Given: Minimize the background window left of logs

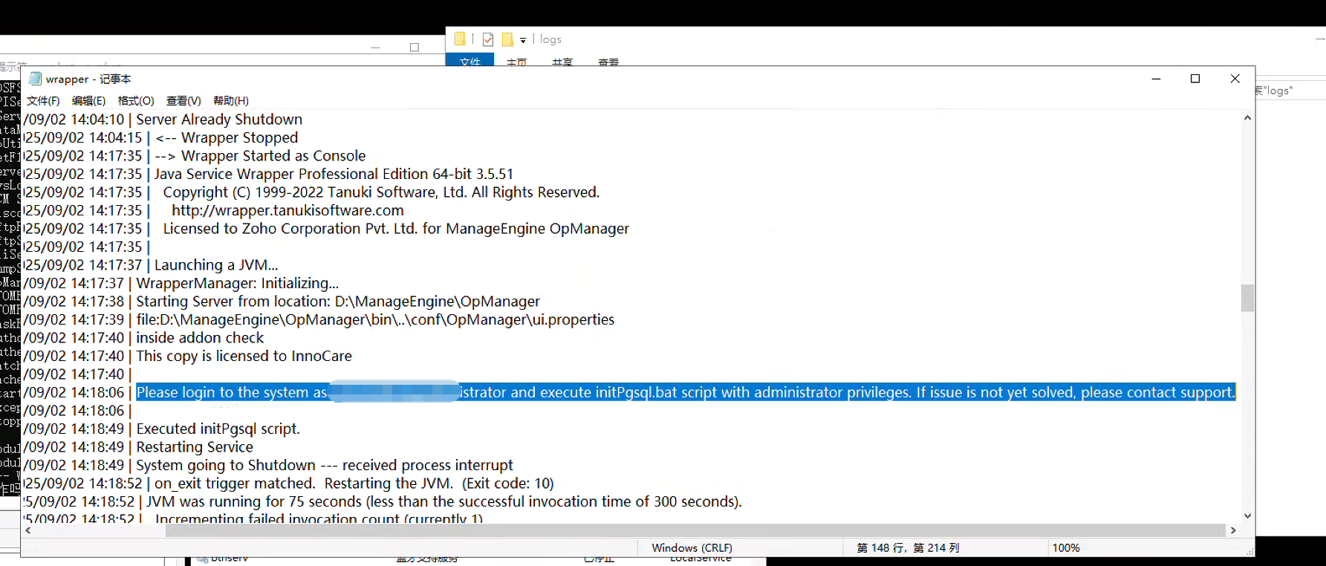Looking at the screenshot, I should click(375, 47).
